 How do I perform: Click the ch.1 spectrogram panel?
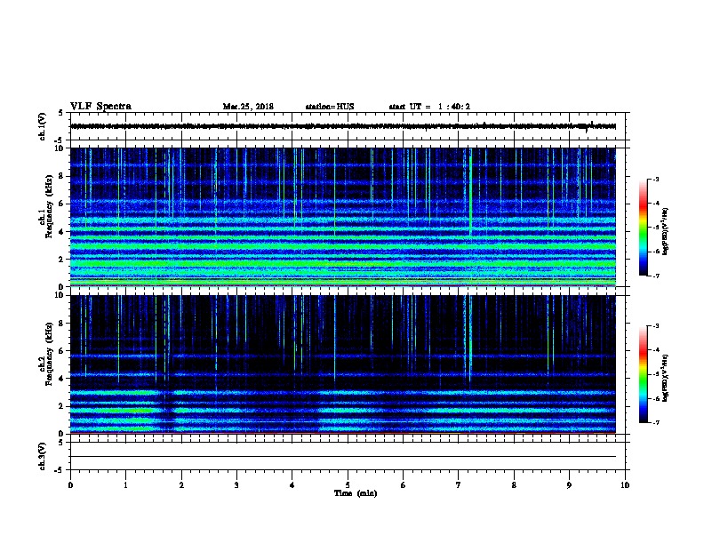pyautogui.click(x=343, y=217)
